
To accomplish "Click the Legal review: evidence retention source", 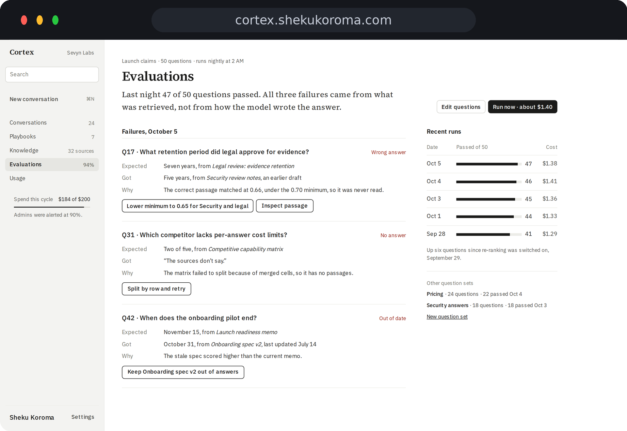I will [x=253, y=166].
